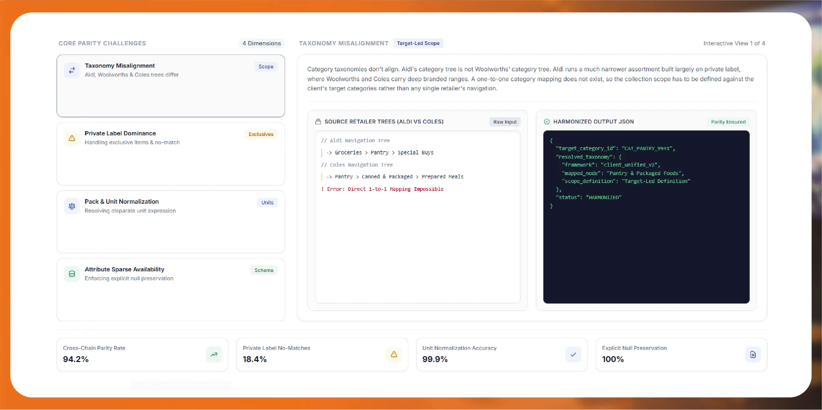
Task: Click the Schema badge
Action: tap(264, 270)
